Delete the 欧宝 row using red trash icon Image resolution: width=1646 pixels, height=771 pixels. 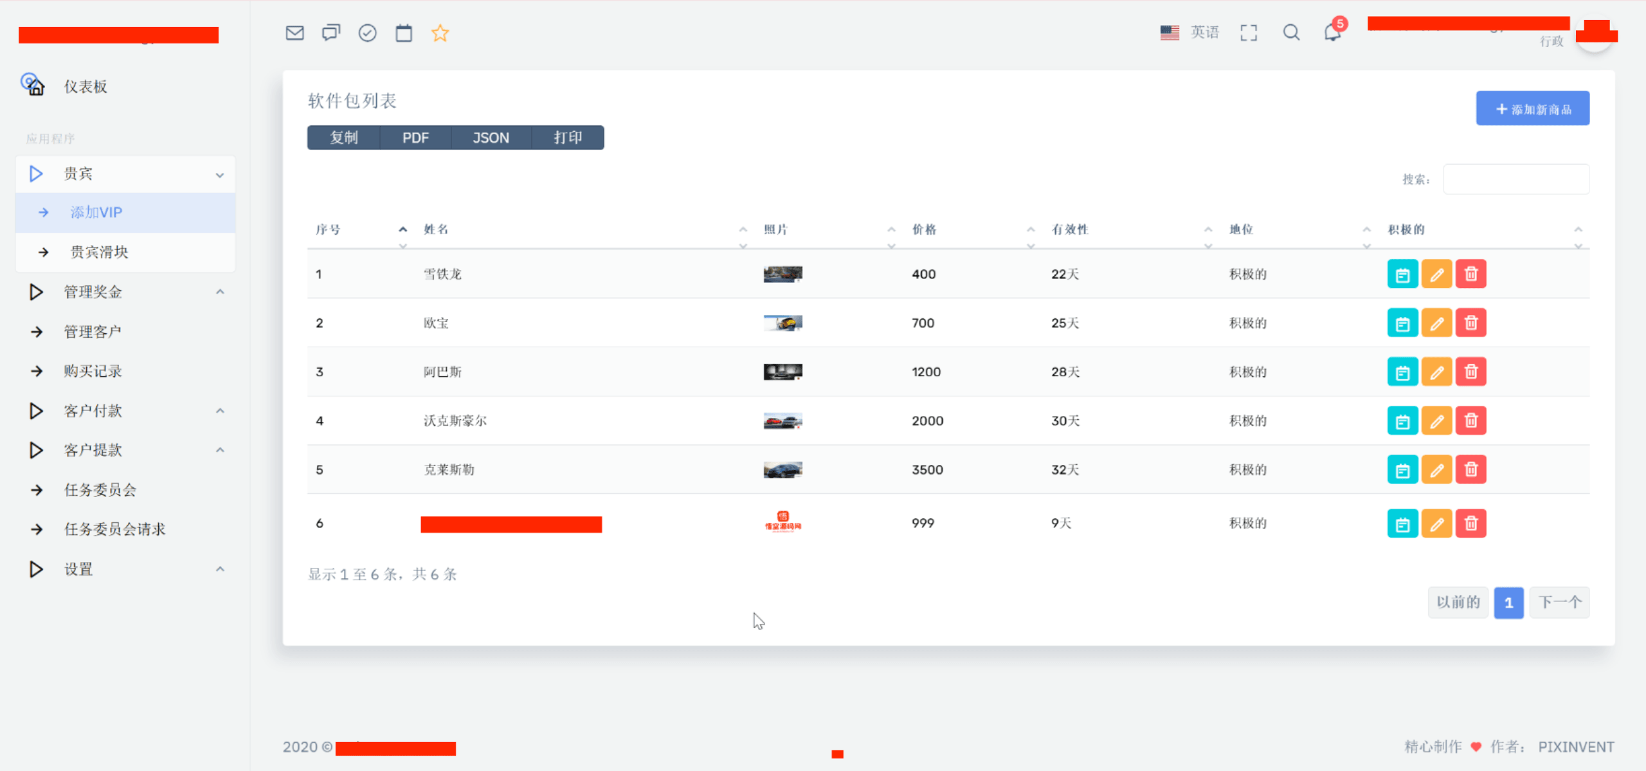click(1470, 323)
